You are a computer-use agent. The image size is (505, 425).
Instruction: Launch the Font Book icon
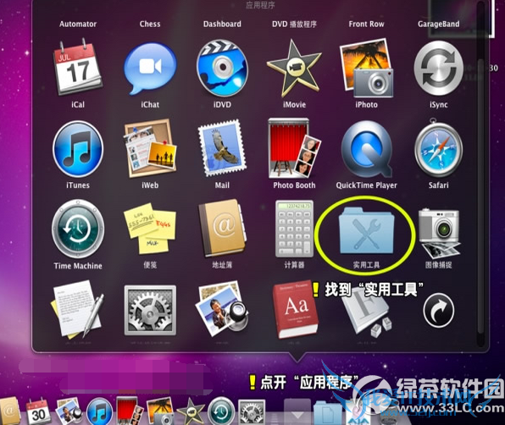367,312
